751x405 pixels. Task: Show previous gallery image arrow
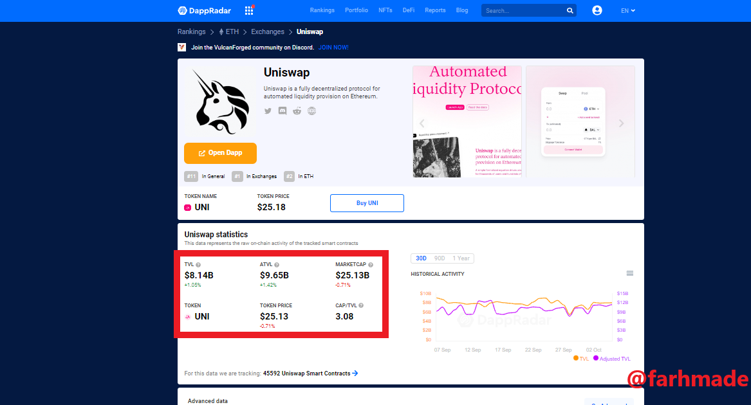422,123
